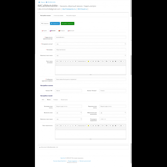This screenshot has height=167, width=167.
Task: Insert picture in the 'Текст после почты' editor
Action: pyautogui.click(x=113, y=126)
